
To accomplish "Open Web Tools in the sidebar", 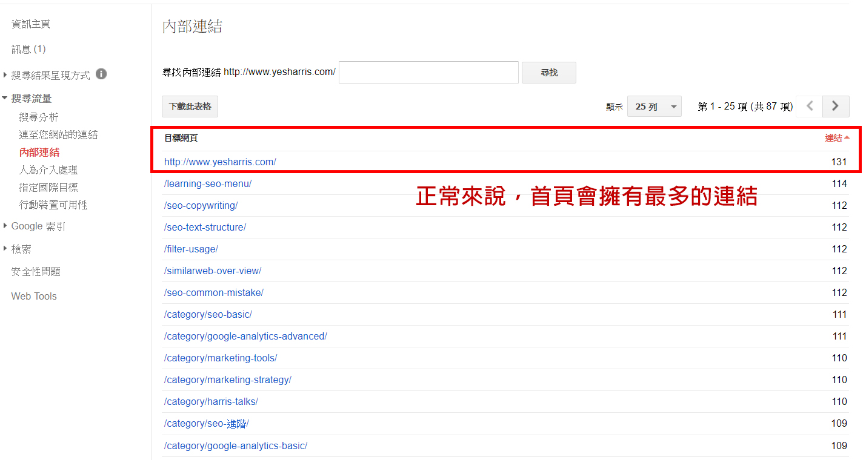I will (x=34, y=297).
